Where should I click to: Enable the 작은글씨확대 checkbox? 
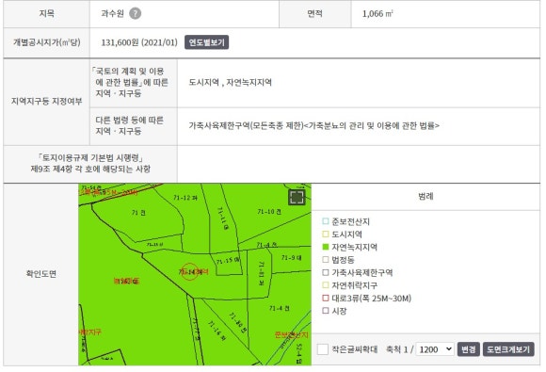[x=323, y=349]
